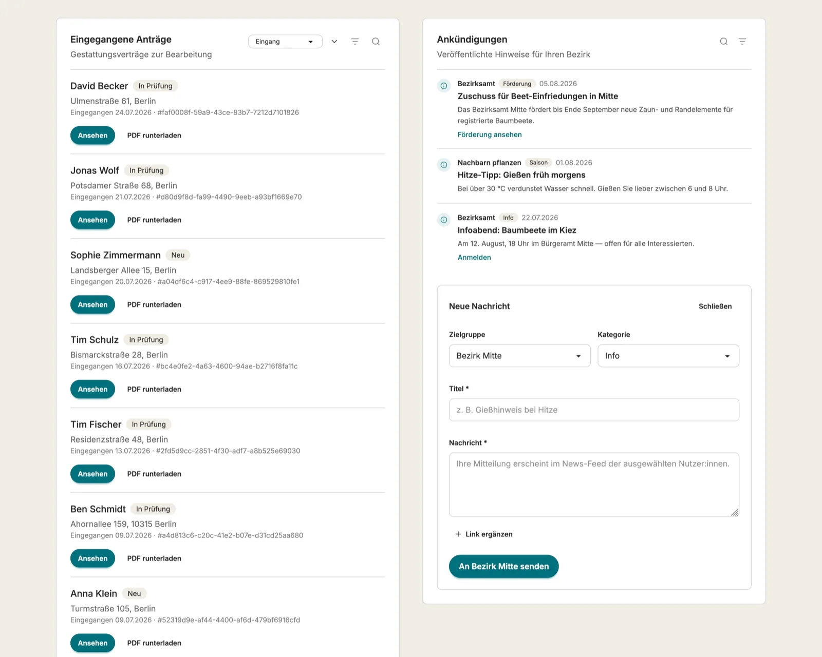The image size is (822, 657).
Task: Download PDF for Tim Schulz
Action: [154, 390]
